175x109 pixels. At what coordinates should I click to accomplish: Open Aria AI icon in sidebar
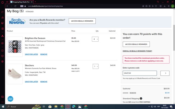click(2, 36)
